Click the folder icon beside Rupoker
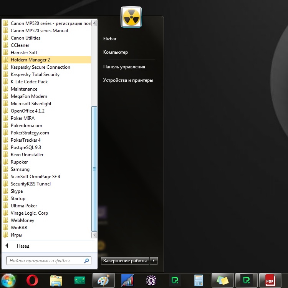 [x=6, y=162]
